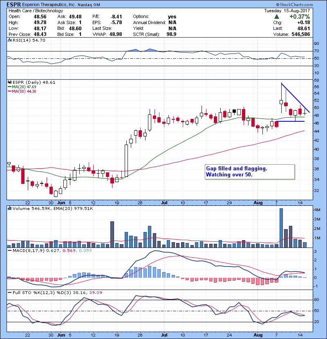Image resolution: width=327 pixels, height=339 pixels.
Task: Click the ESPR (Daily) 48.61 chart label
Action: click(x=34, y=83)
